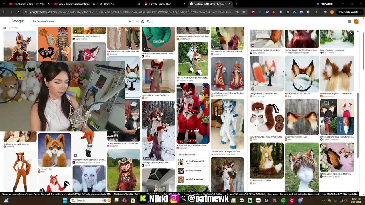
Task: Open the Chrome profile avatar in the toolbar
Action: pyautogui.click(x=332, y=12)
